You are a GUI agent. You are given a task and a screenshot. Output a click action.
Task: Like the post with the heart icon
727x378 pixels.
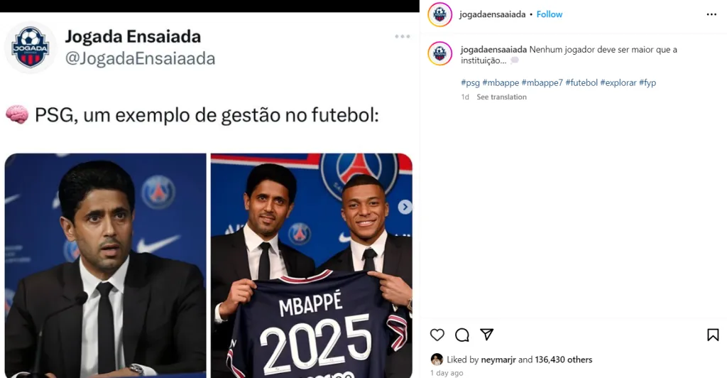click(437, 335)
